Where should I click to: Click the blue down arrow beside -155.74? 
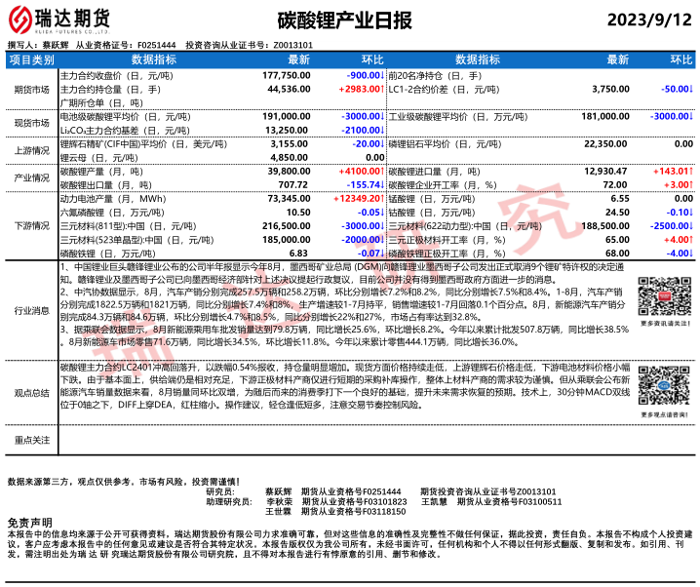click(382, 183)
